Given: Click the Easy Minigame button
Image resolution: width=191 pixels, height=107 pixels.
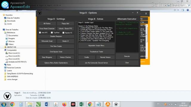Looking at the screenshot, I should pos(47,57).
